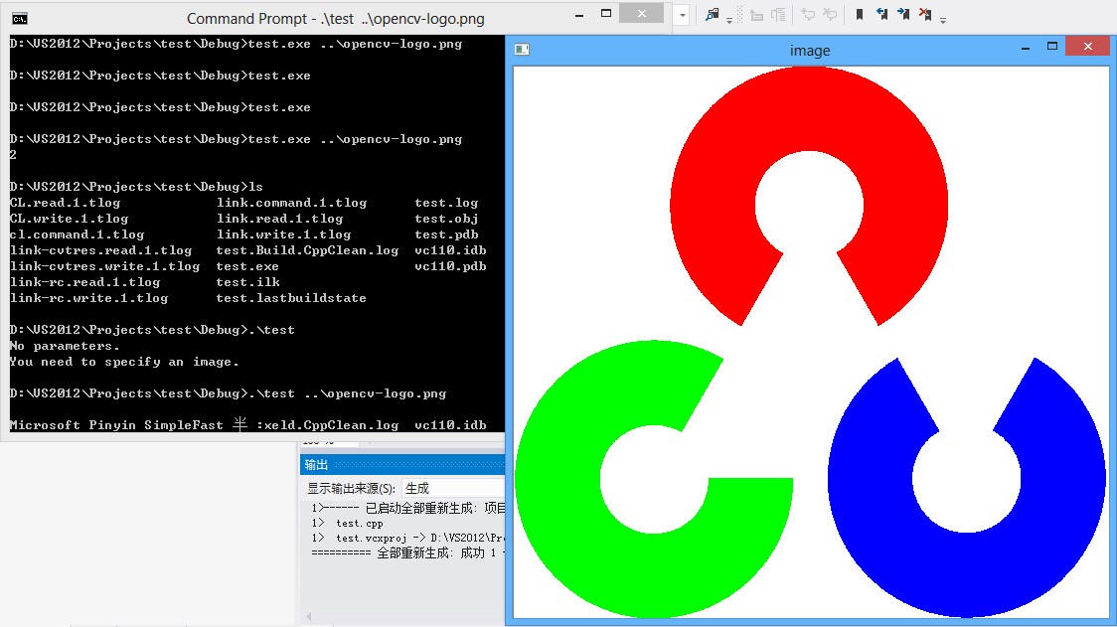This screenshot has width=1117, height=627.
Task: Click link-rc.read.1.tlog file name
Action: click(84, 282)
